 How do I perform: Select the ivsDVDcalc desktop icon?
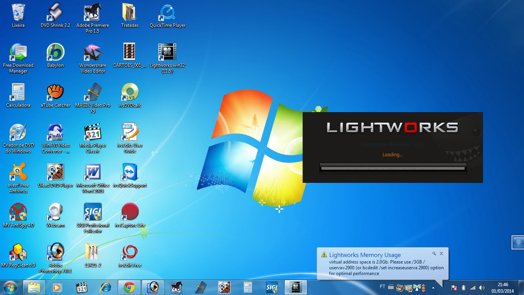[x=130, y=96]
